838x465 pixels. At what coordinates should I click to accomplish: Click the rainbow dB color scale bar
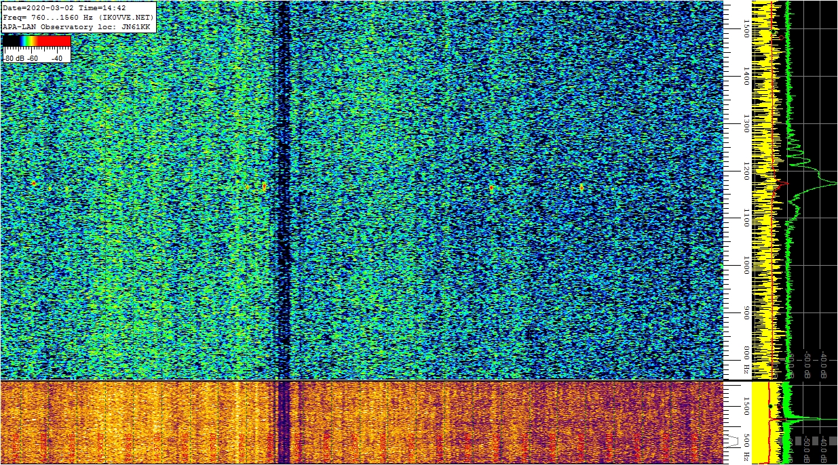point(37,41)
